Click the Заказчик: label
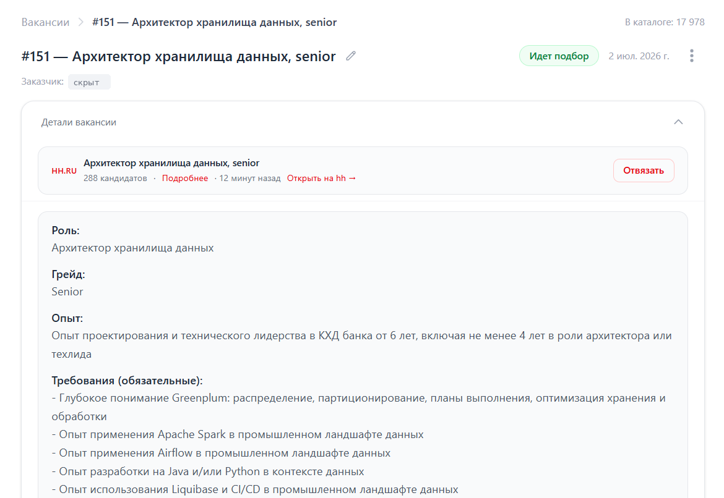Screen dimensions: 724x498 [43, 82]
